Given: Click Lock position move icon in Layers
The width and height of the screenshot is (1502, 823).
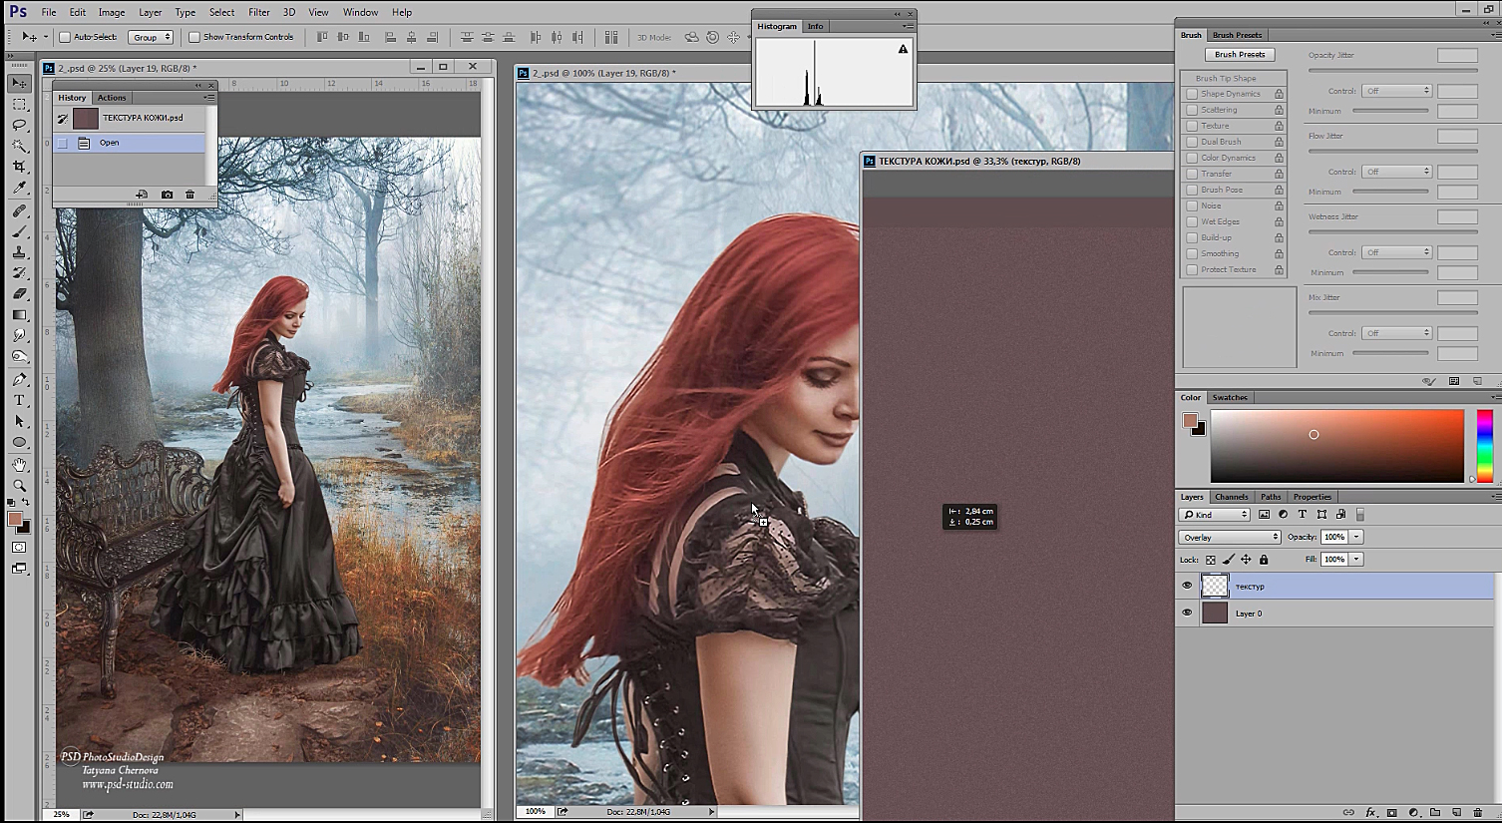Looking at the screenshot, I should point(1246,560).
